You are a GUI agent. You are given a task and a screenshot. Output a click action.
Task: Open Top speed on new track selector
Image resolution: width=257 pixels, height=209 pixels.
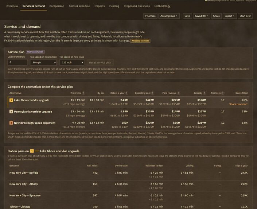point(72,62)
